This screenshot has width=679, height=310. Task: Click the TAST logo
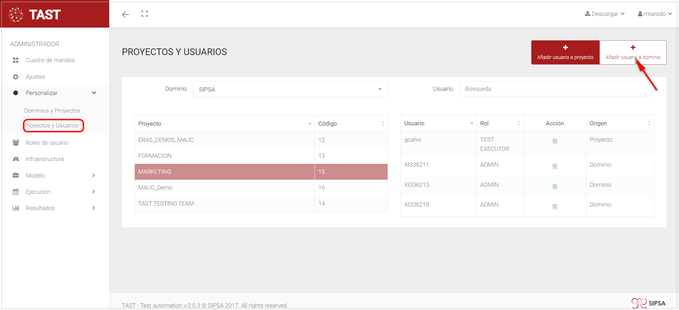[35, 14]
